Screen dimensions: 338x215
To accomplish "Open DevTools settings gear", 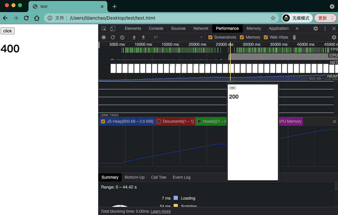I will (x=316, y=28).
